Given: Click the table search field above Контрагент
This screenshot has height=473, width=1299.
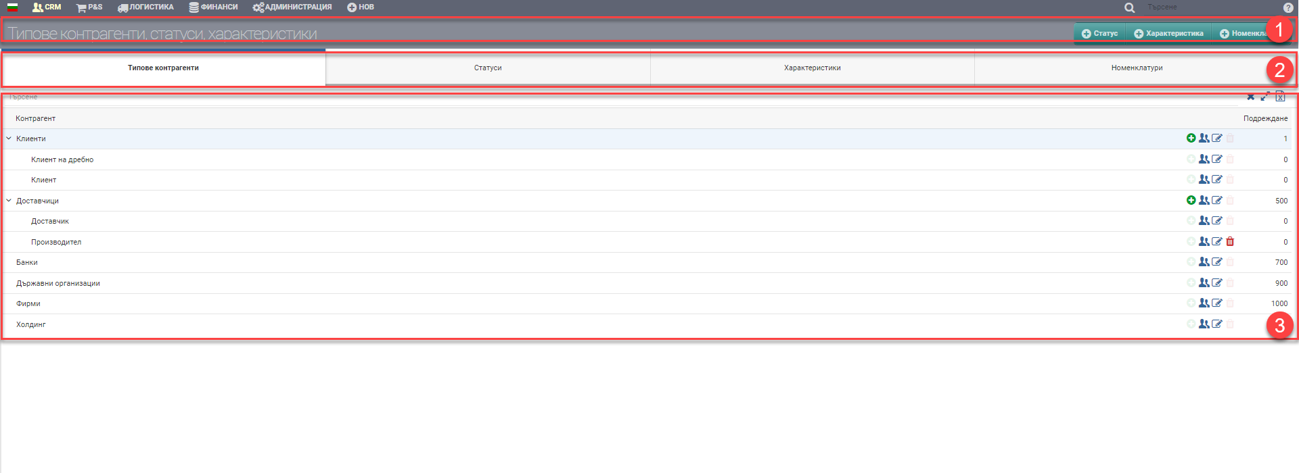Looking at the screenshot, I should [x=609, y=97].
